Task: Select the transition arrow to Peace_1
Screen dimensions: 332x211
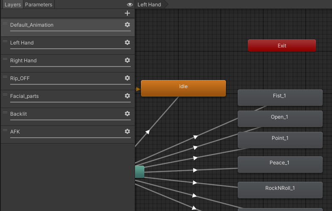Action: click(195, 170)
